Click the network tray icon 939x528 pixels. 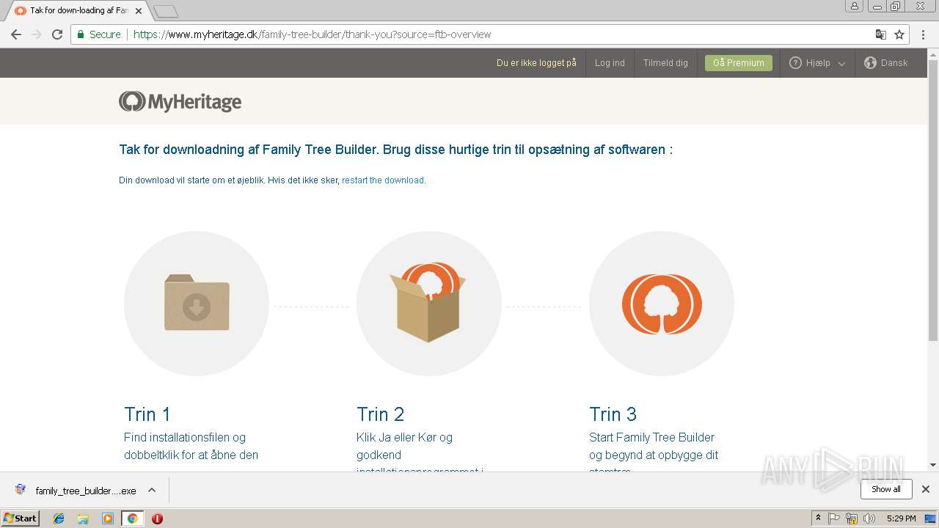[852, 518]
